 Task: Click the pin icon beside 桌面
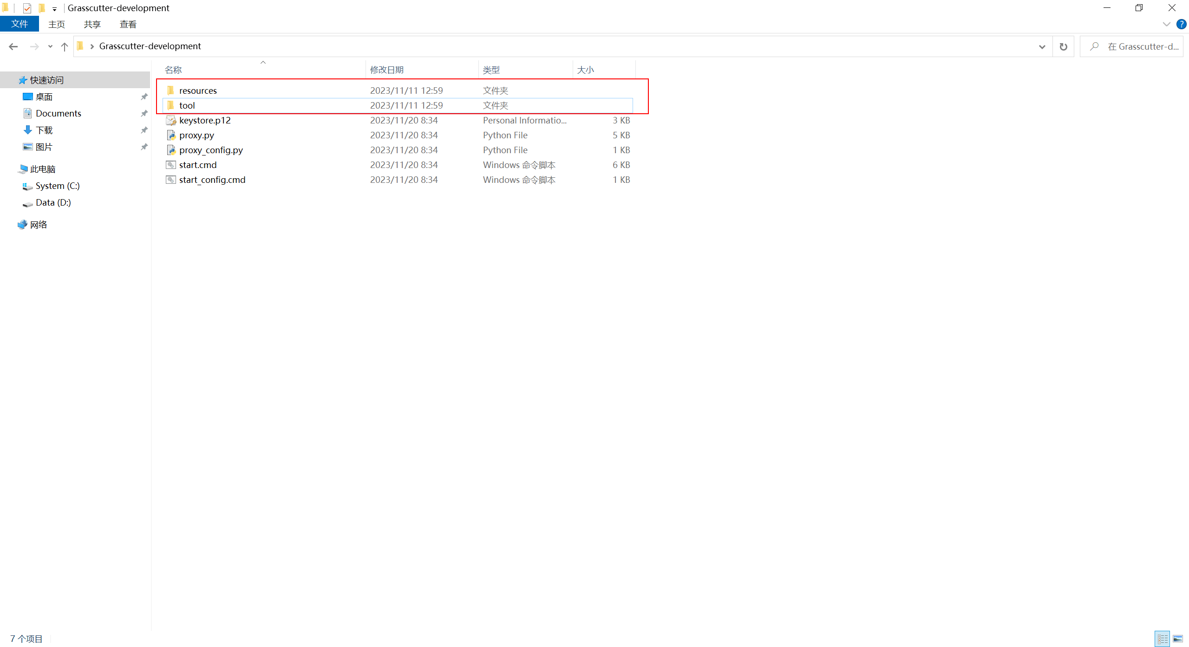point(144,97)
